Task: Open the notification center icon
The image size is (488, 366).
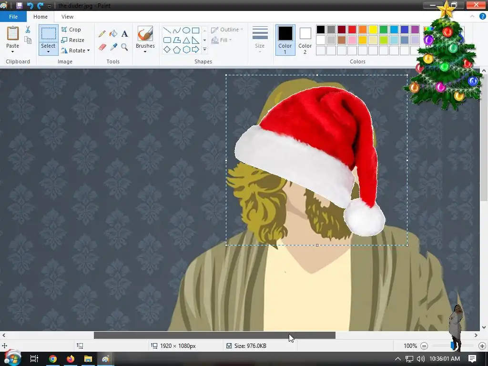Action: click(472, 358)
